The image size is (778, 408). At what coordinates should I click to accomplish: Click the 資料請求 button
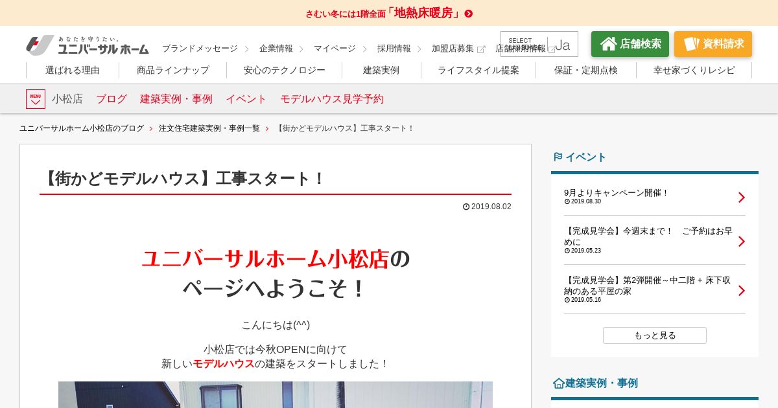(x=713, y=44)
